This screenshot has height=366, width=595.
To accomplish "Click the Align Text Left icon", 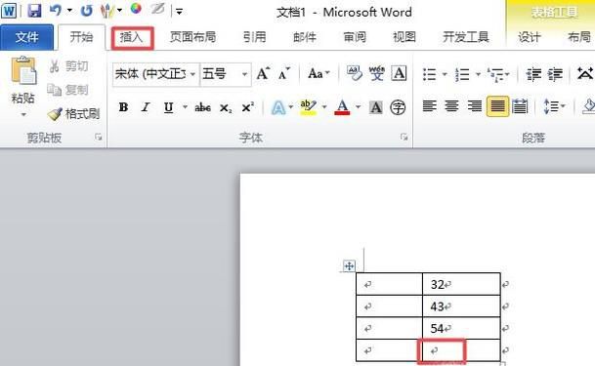I will [429, 106].
